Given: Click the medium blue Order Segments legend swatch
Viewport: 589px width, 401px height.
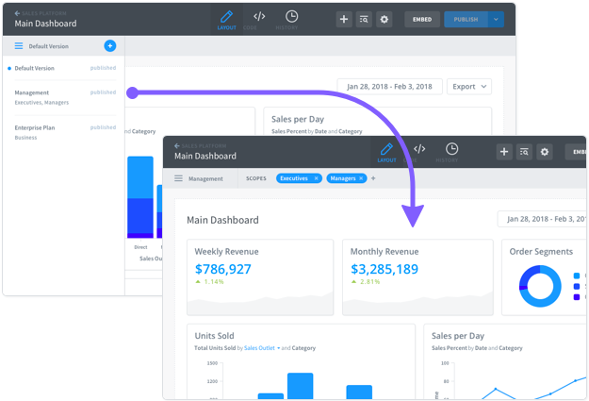Looking at the screenshot, I should [577, 286].
